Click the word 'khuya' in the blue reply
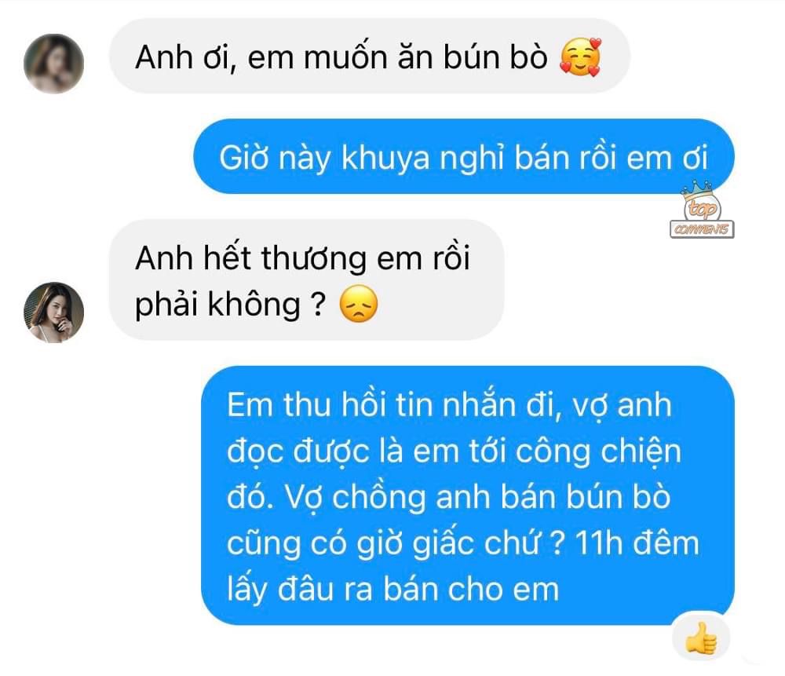This screenshot has height=676, width=785. coord(385,159)
